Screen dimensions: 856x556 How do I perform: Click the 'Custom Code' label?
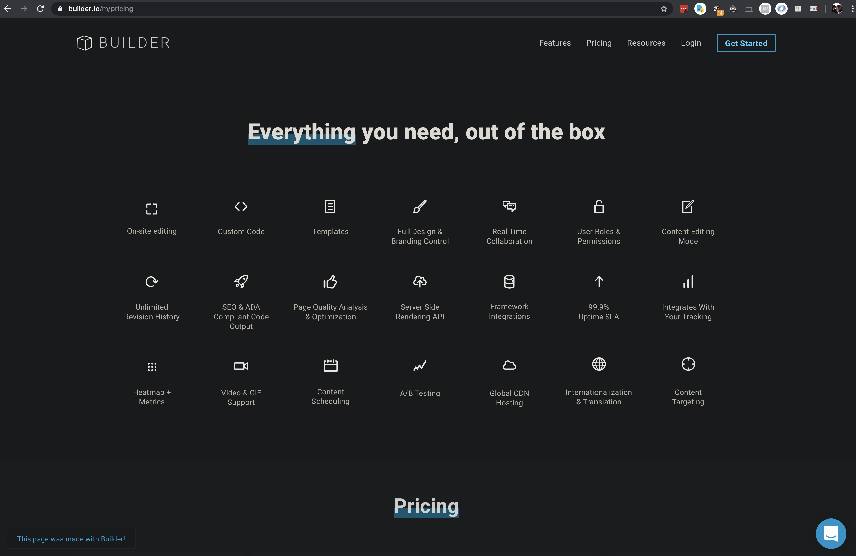pyautogui.click(x=241, y=232)
